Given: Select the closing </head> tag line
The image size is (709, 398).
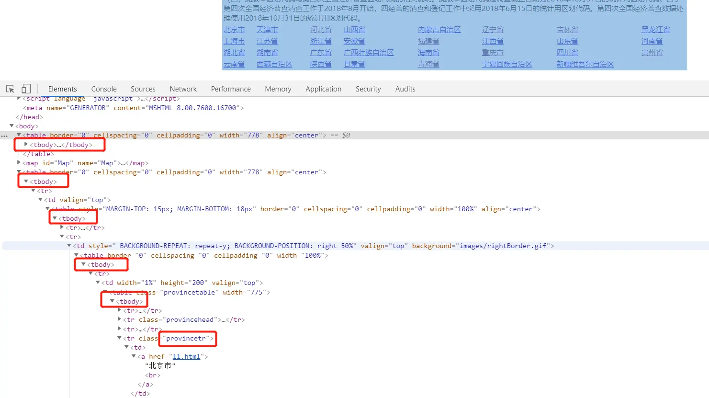Looking at the screenshot, I should (29, 117).
